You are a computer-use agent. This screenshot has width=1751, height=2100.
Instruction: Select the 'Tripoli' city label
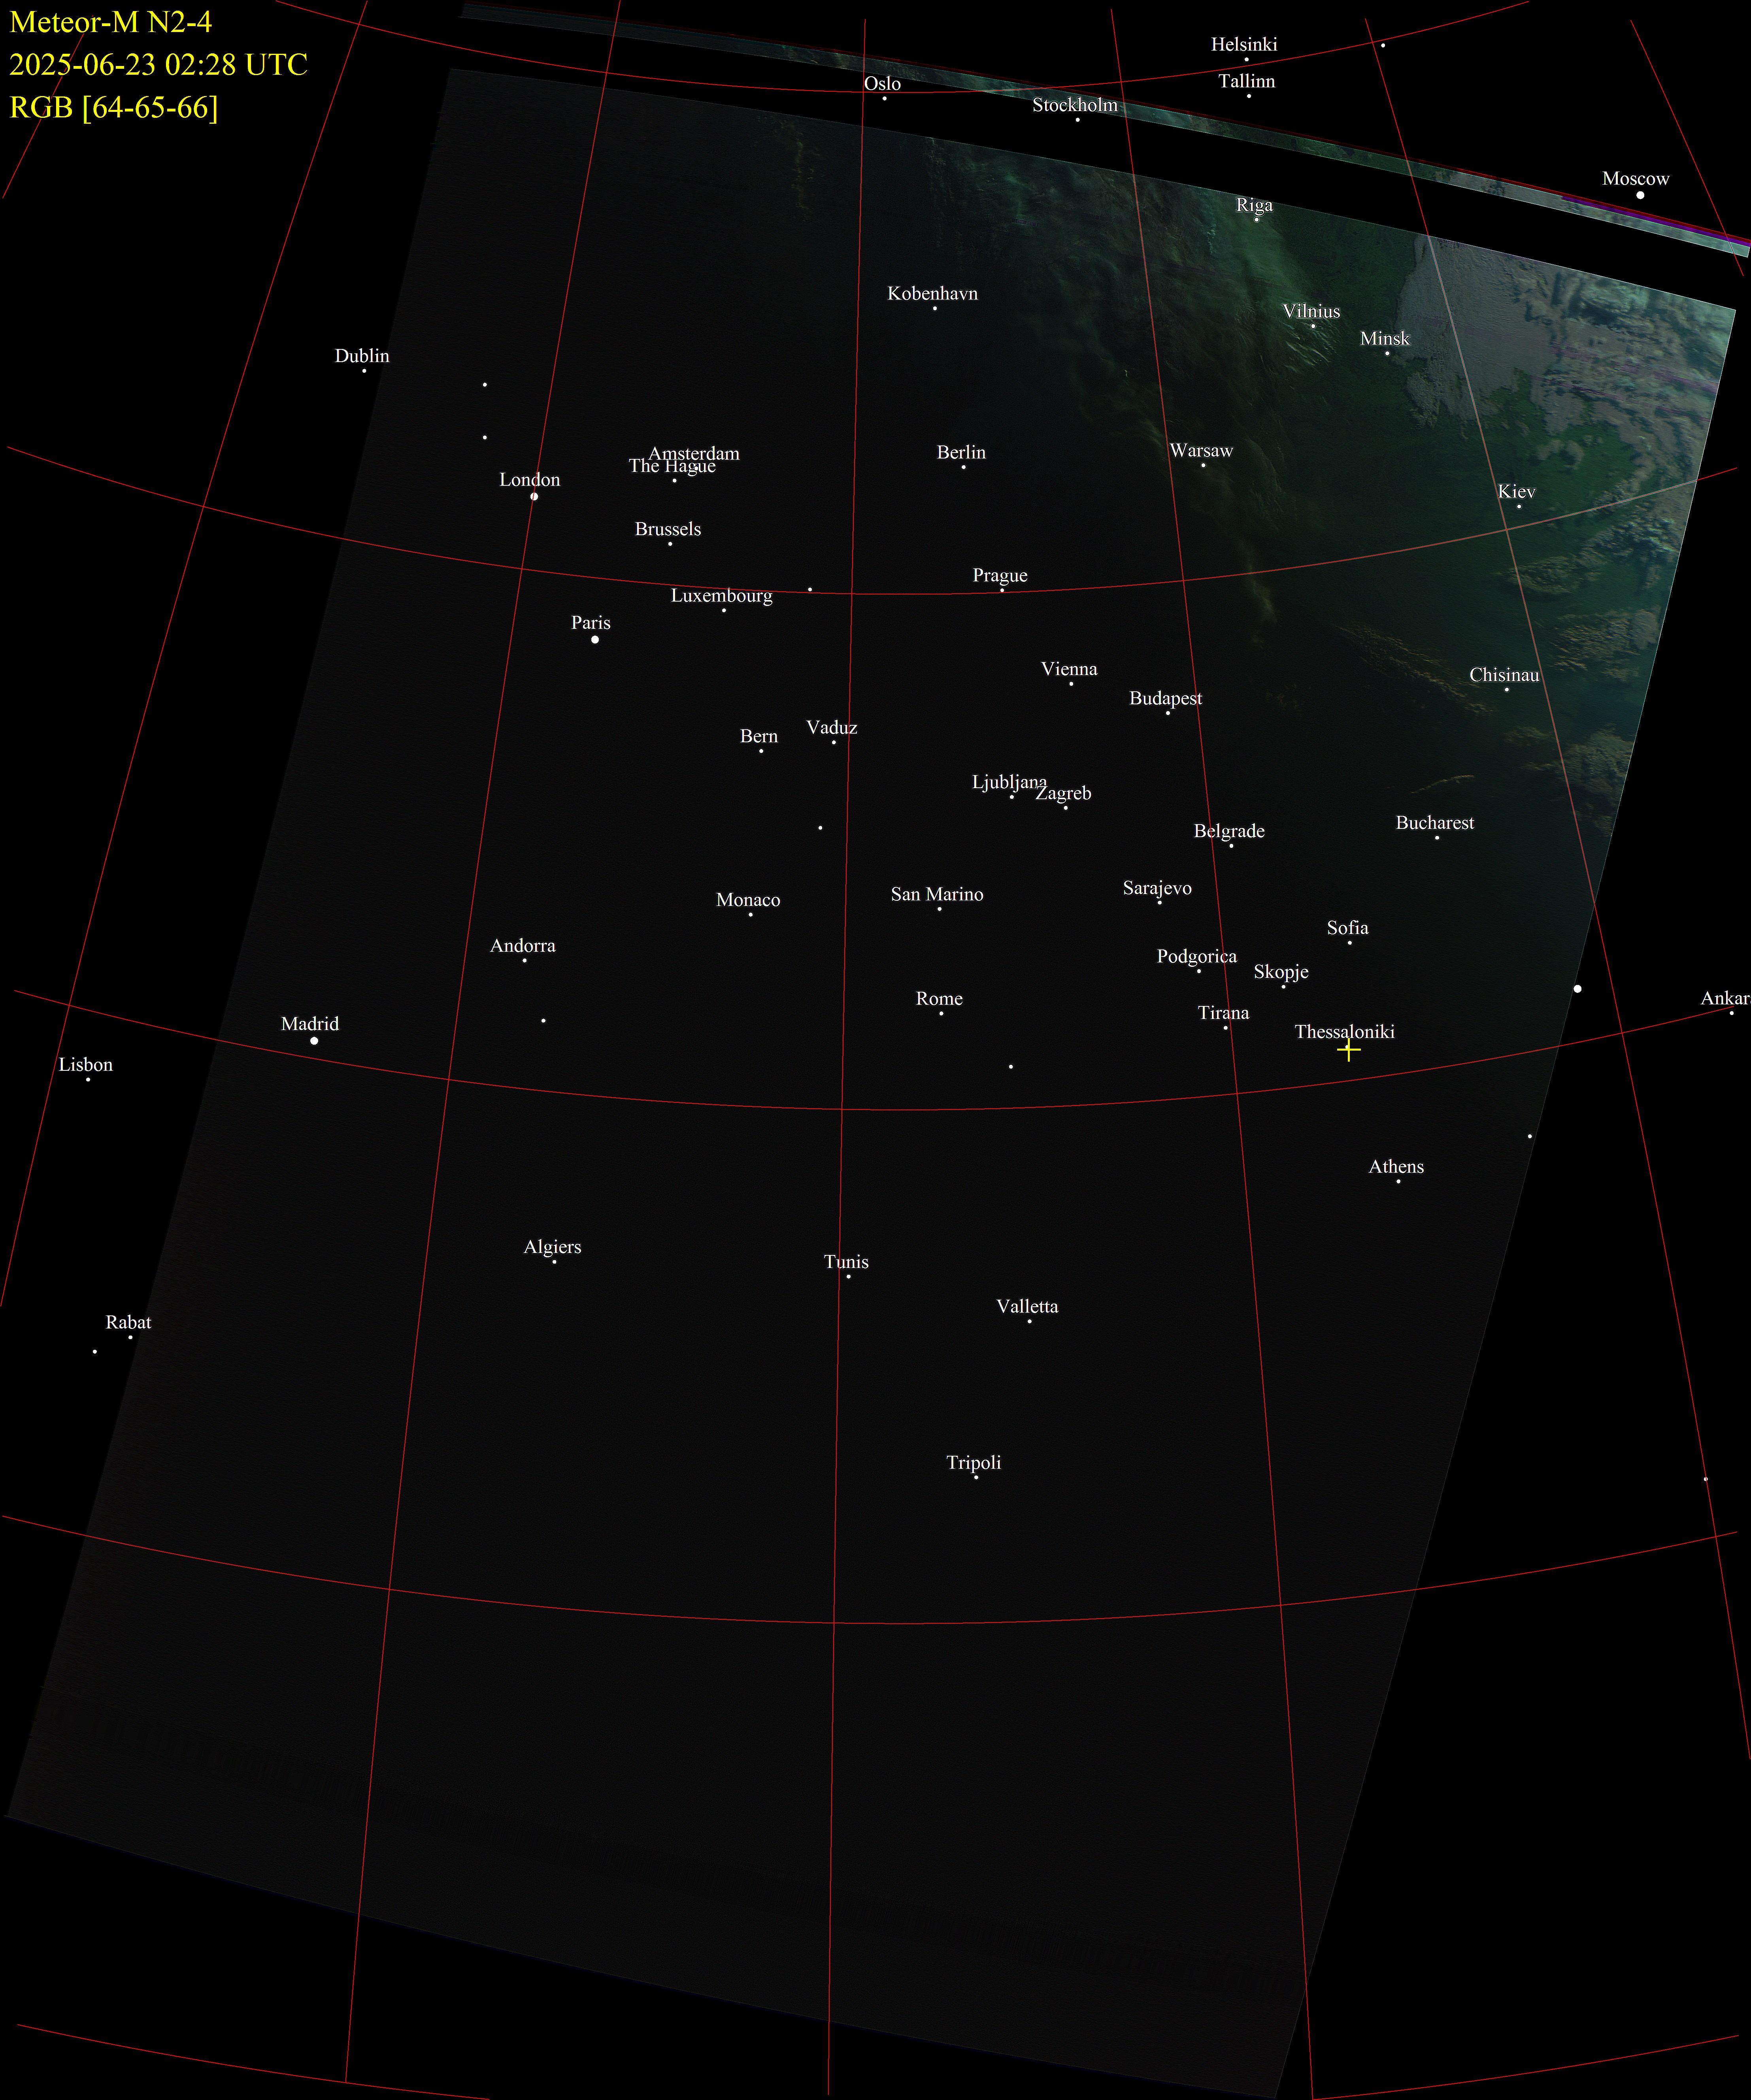tap(973, 1463)
